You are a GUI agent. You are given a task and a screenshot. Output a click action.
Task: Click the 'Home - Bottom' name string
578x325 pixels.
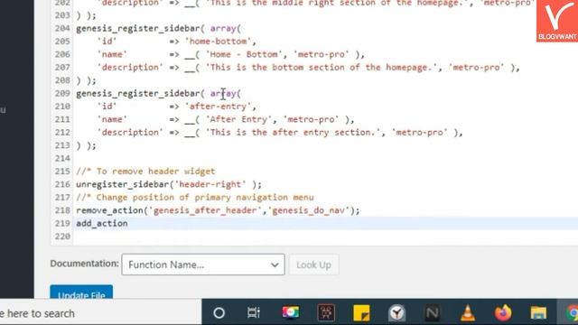(x=243, y=54)
